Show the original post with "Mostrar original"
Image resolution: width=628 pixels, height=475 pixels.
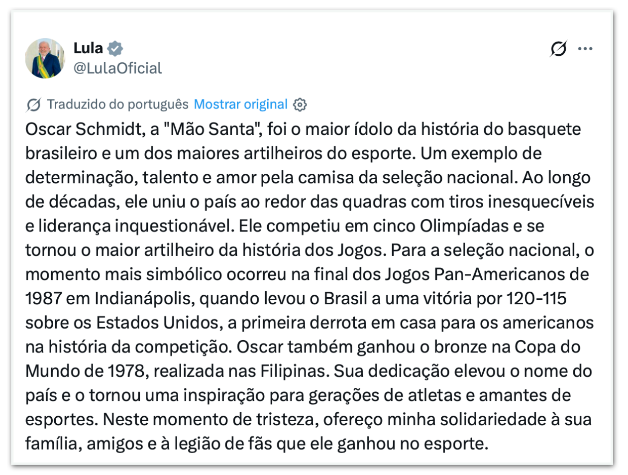click(x=240, y=105)
